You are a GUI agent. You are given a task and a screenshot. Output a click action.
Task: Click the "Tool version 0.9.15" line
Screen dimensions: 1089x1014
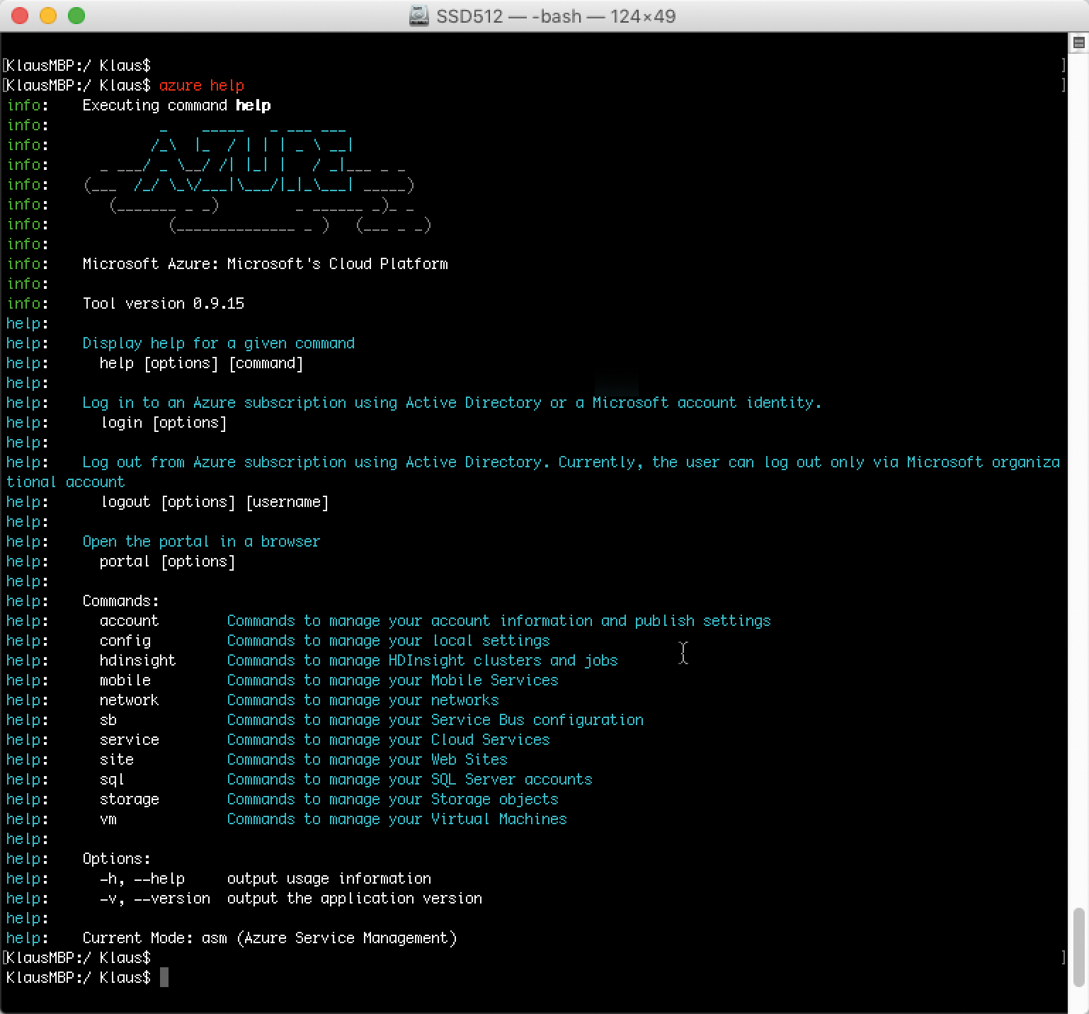[163, 304]
